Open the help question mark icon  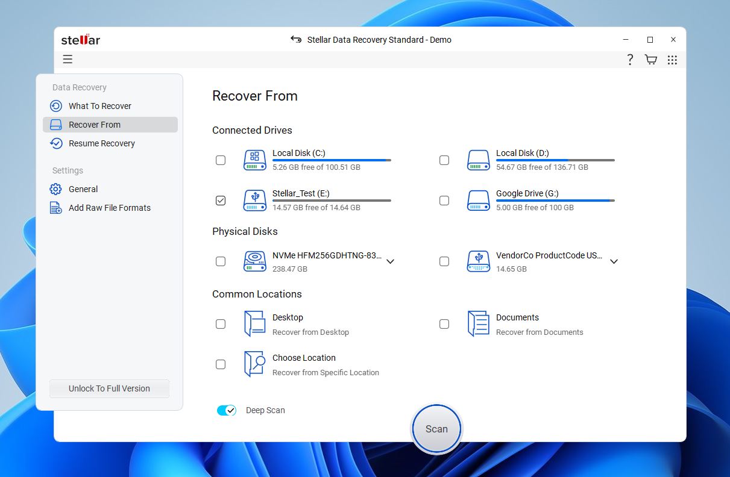pos(630,60)
